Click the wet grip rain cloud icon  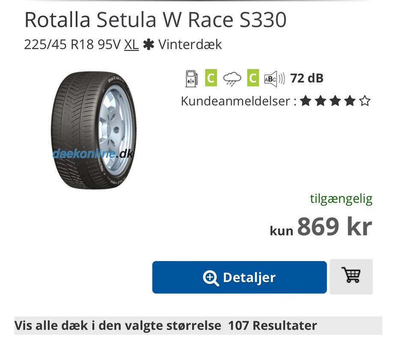(232, 78)
